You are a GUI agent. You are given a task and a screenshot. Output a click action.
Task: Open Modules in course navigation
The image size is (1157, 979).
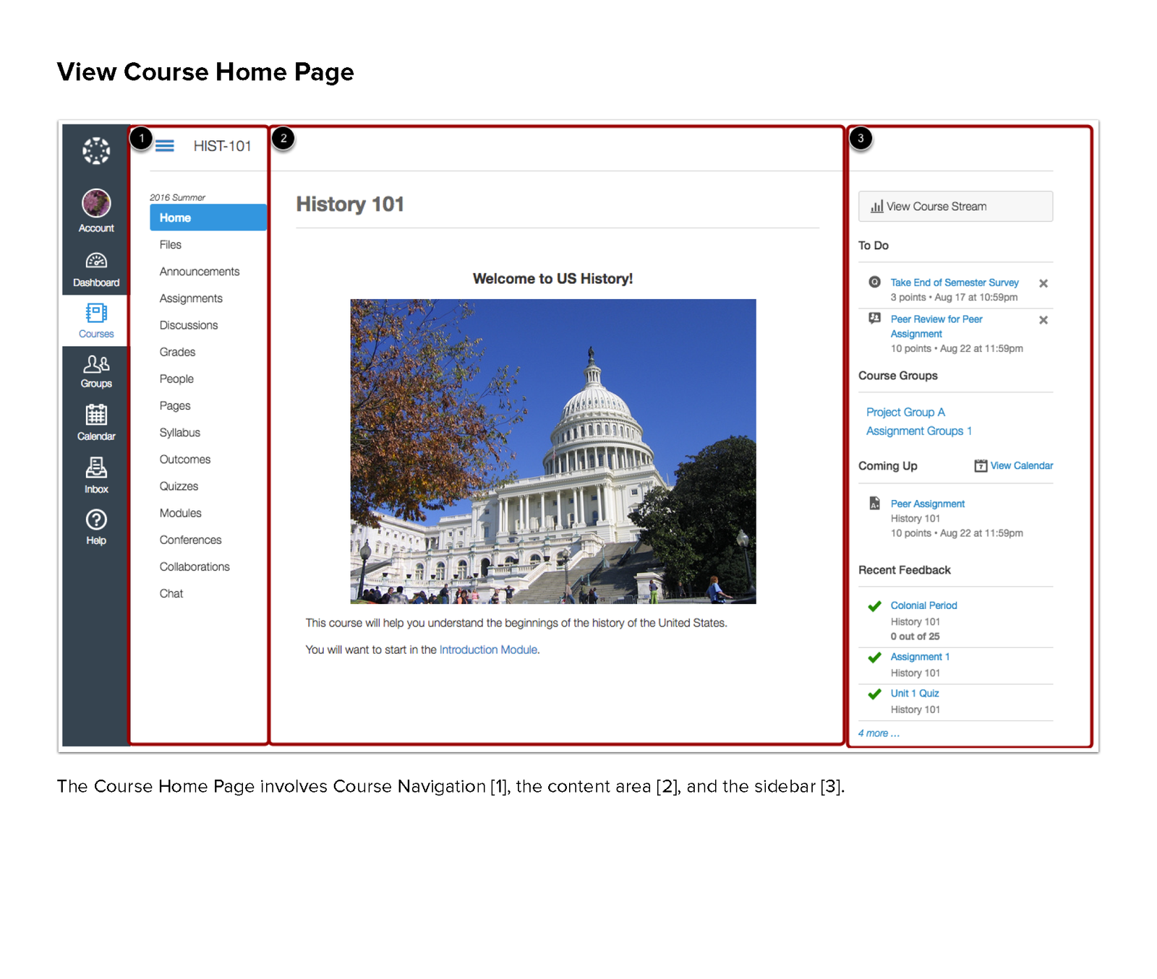(x=181, y=513)
